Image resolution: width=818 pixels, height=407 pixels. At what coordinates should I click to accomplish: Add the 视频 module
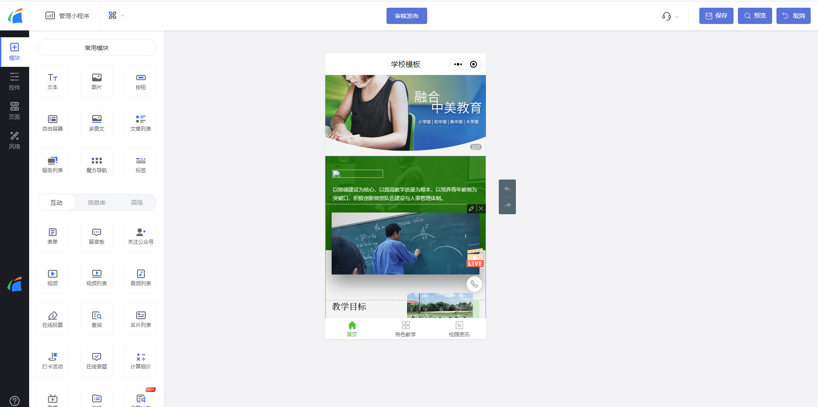pos(53,278)
